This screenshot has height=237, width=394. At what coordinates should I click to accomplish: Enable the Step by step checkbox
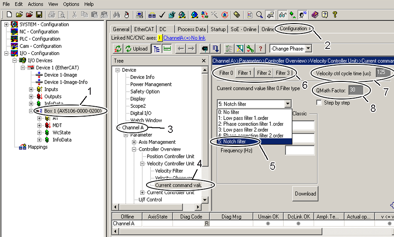(x=319, y=102)
